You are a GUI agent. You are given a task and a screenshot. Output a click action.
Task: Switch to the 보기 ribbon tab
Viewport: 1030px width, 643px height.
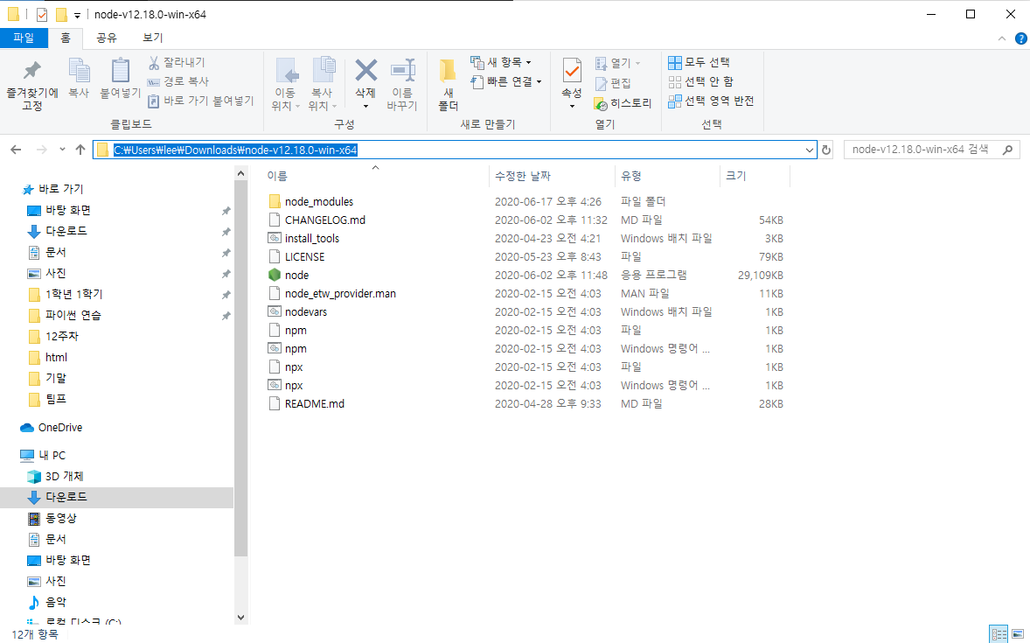152,38
